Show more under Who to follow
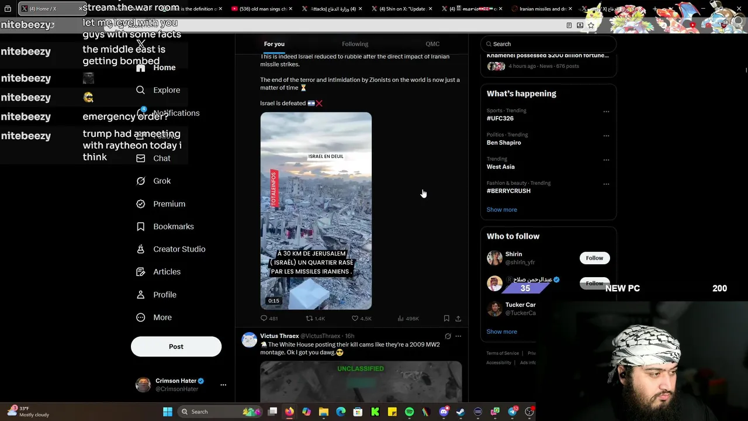748x421 pixels. 501,332
